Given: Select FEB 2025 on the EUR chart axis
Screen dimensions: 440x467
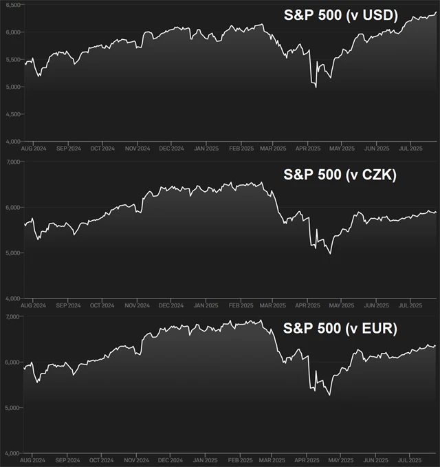Looking at the screenshot, I should coord(241,459).
